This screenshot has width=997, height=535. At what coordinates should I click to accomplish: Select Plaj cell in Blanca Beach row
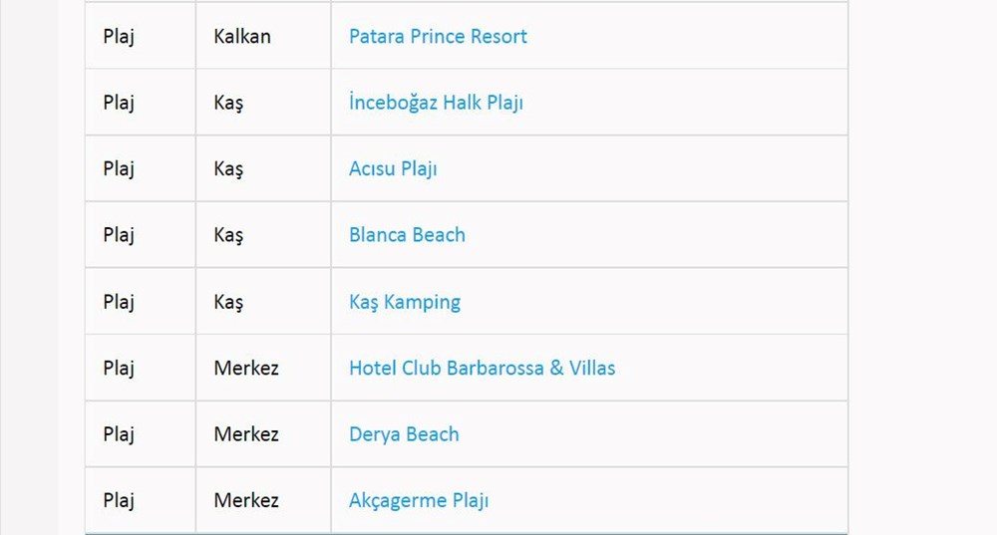tap(119, 235)
